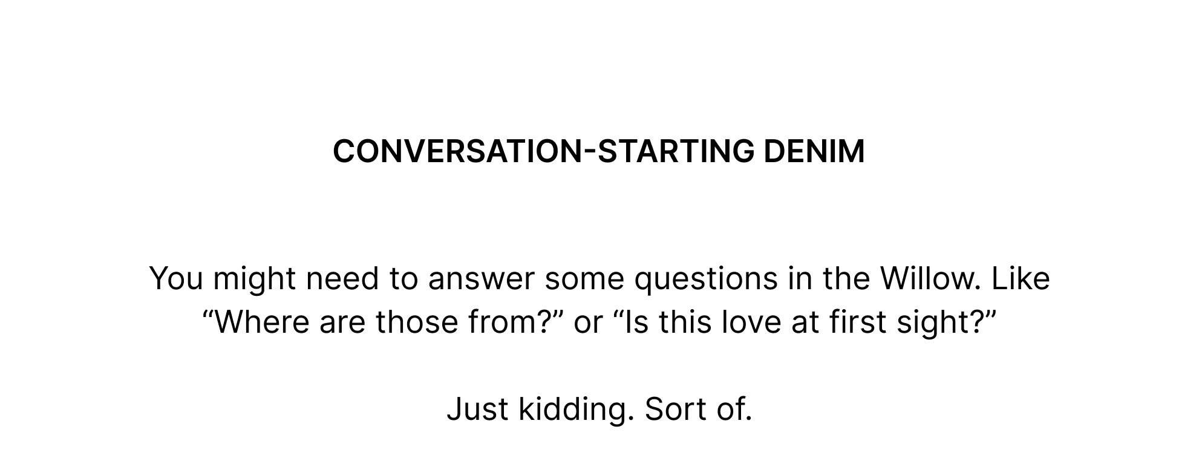1199x458 pixels.
Task: Click the word STARTING in the heading
Action: (x=676, y=151)
